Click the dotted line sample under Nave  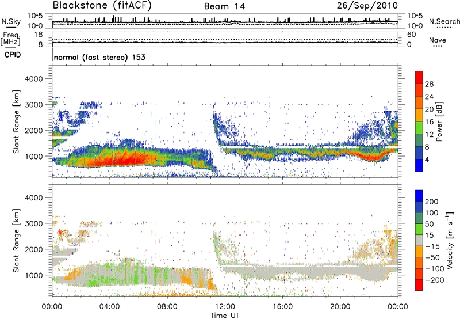pyautogui.click(x=438, y=47)
